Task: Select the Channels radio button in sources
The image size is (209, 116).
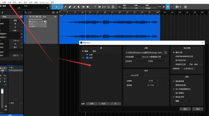Action: tap(83, 51)
